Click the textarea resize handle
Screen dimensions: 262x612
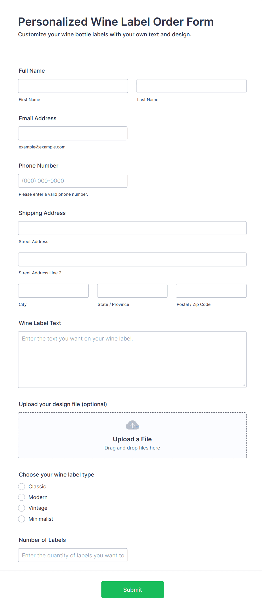click(x=244, y=385)
